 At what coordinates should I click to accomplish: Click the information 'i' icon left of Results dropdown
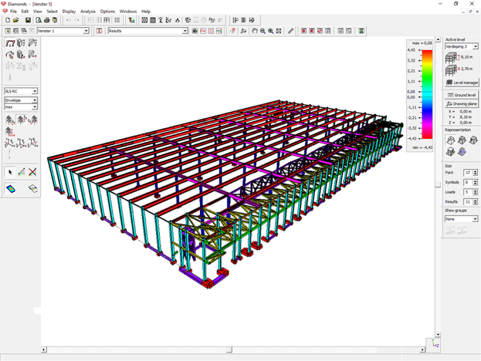coord(99,31)
